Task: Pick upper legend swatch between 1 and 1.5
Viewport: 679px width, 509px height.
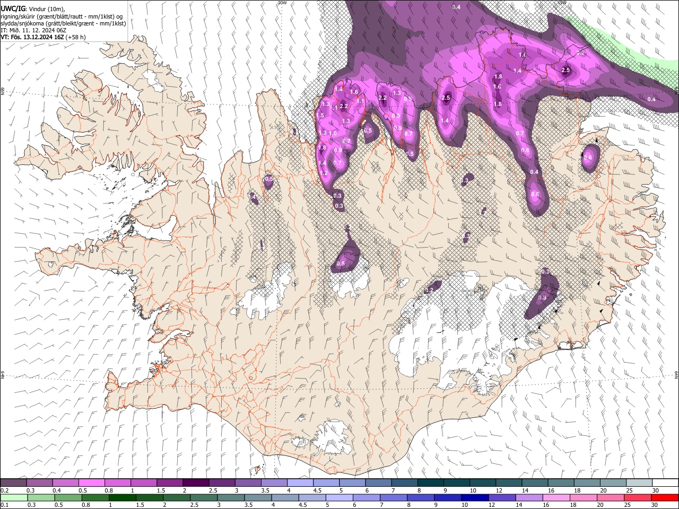Action: tap(143, 483)
